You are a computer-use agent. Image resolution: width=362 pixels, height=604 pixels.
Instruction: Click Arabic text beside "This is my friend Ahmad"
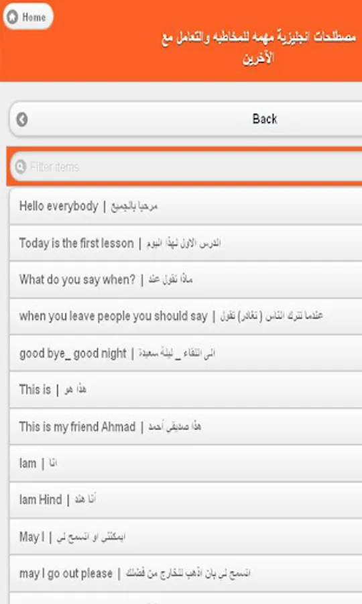(175, 426)
